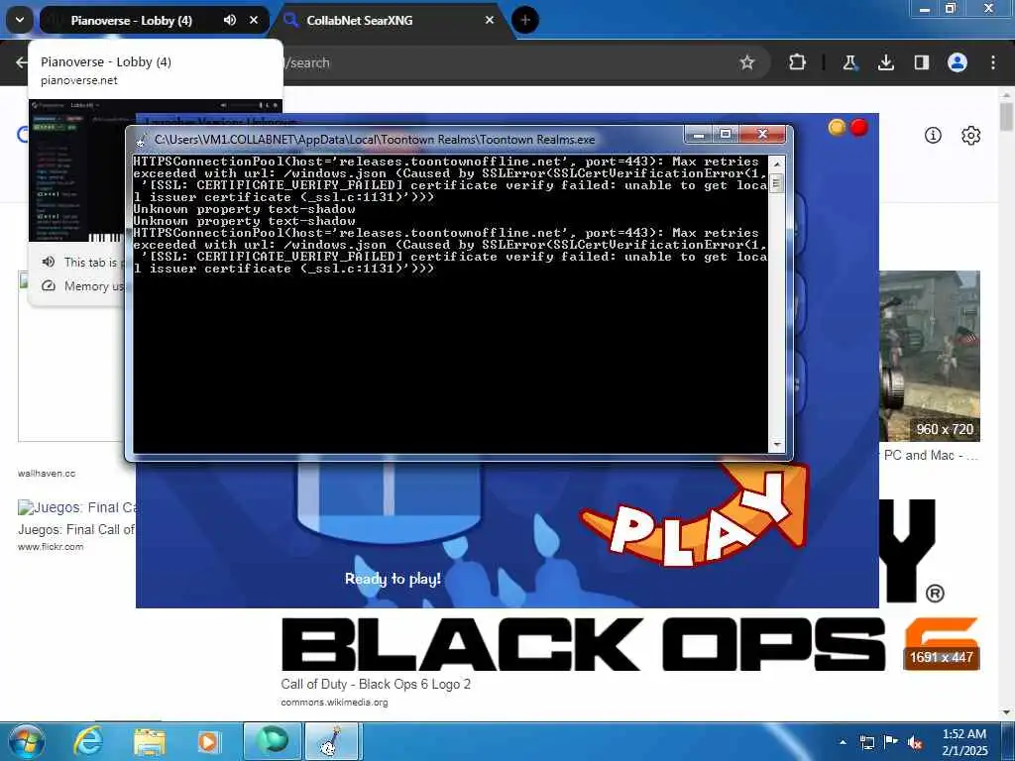Open the 960 x 720 image thumbnail
The height and width of the screenshot is (761, 1015).
[x=930, y=356]
